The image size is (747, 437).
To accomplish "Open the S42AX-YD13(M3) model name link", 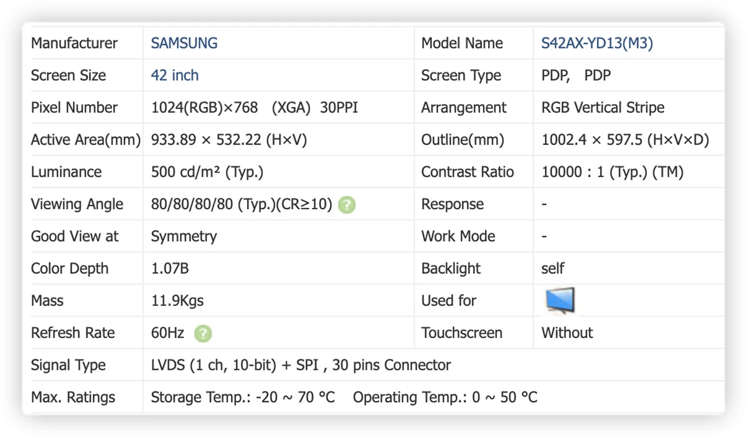I will (597, 43).
